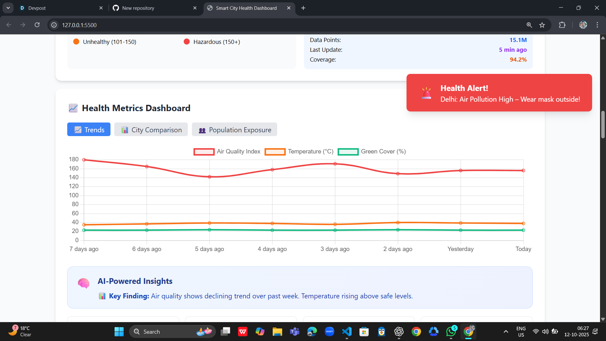Open Chrome extensions puzzle icon
The image size is (606, 341).
point(562,25)
